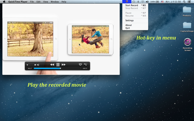Click the right iPad swing image in video
Image resolution: width=194 pixels, height=121 pixels.
point(91,39)
